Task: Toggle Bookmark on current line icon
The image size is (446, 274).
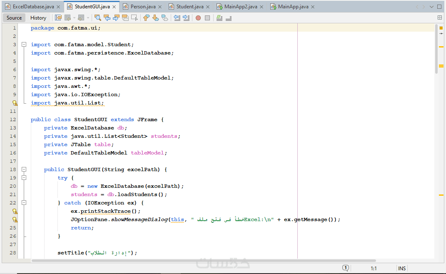Action: tap(164, 18)
